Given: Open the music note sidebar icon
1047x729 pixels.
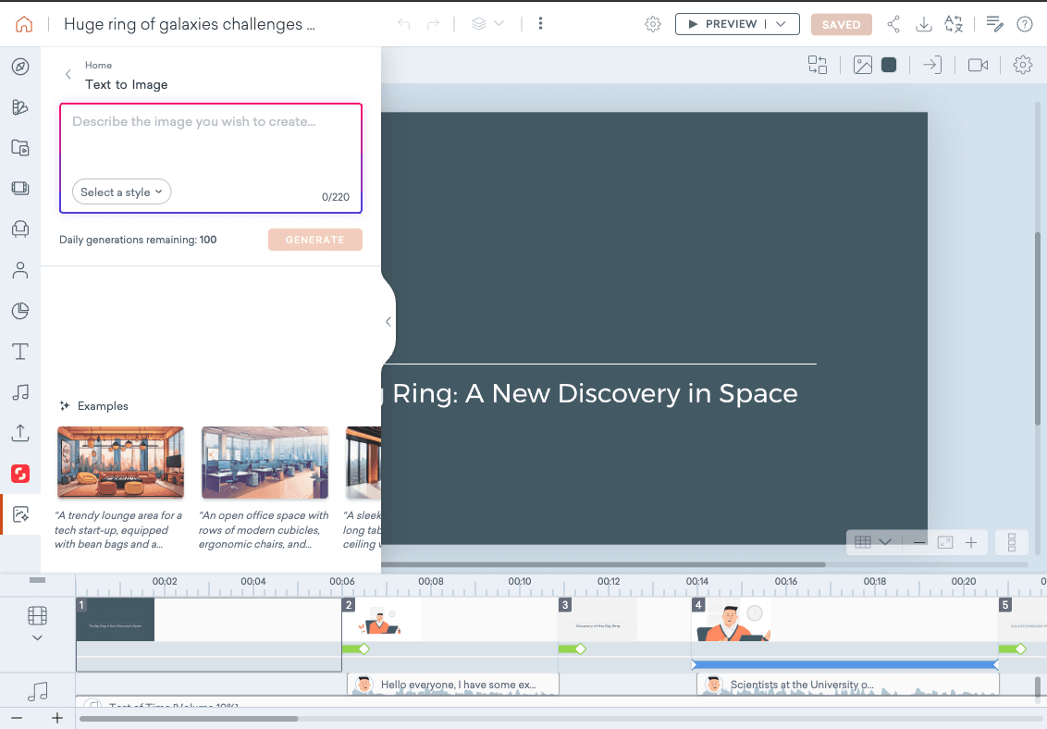Looking at the screenshot, I should point(20,392).
